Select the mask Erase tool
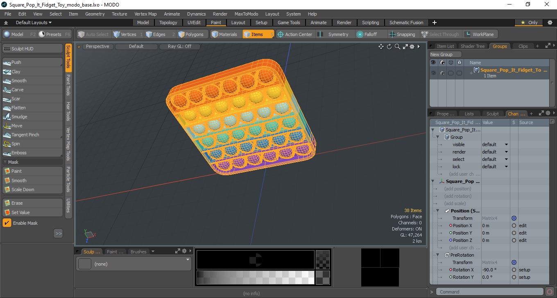 click(x=33, y=203)
